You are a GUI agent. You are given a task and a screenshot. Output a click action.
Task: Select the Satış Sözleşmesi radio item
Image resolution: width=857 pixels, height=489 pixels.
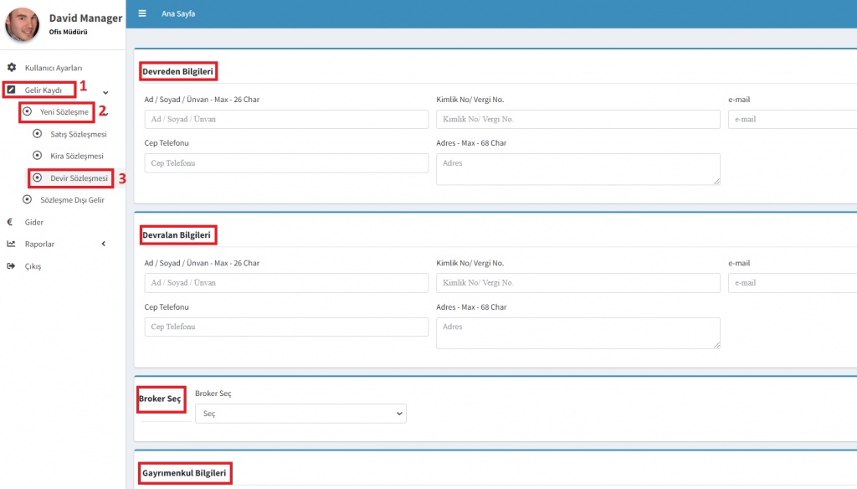click(37, 134)
